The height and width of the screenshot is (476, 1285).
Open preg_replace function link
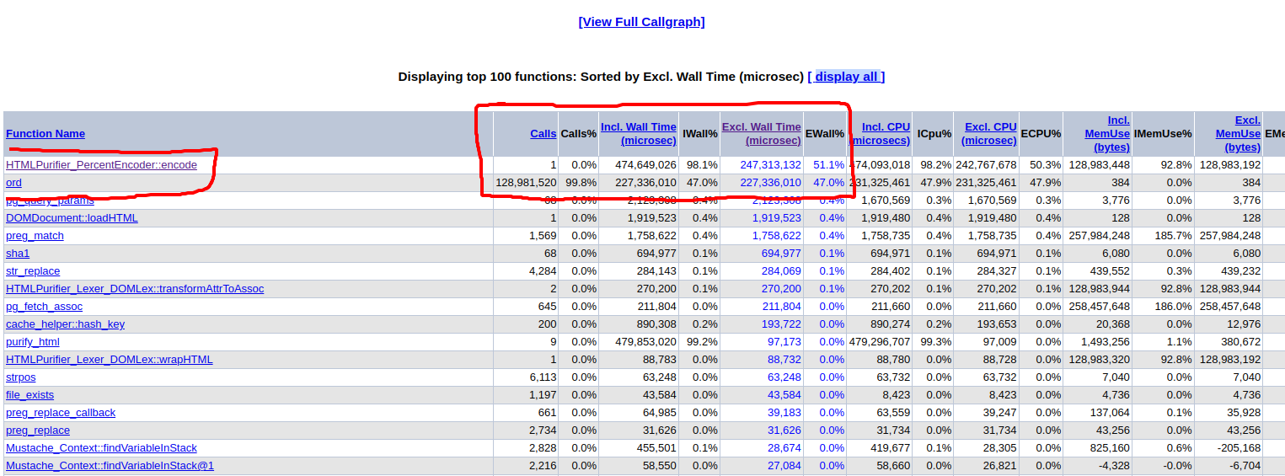(38, 431)
